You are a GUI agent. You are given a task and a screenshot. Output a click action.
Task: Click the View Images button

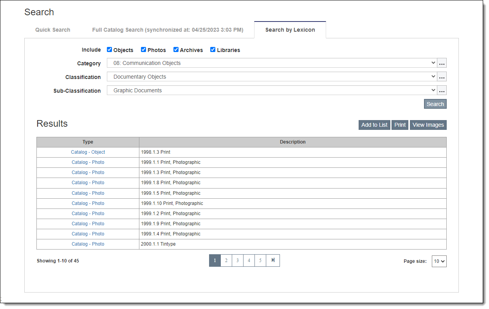click(428, 125)
